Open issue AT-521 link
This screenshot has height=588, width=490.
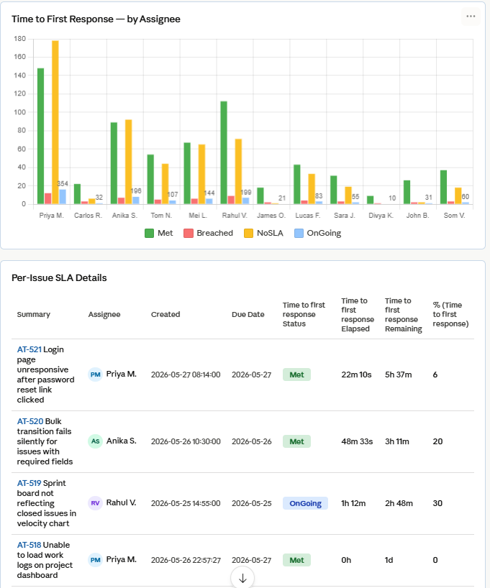click(30, 349)
